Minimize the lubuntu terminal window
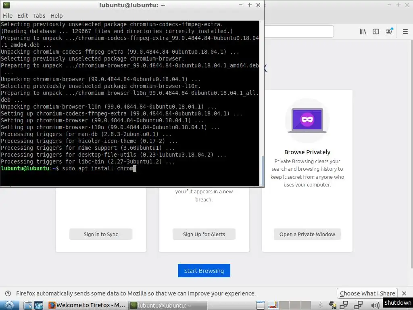Image resolution: width=413 pixels, height=310 pixels. (240, 5)
